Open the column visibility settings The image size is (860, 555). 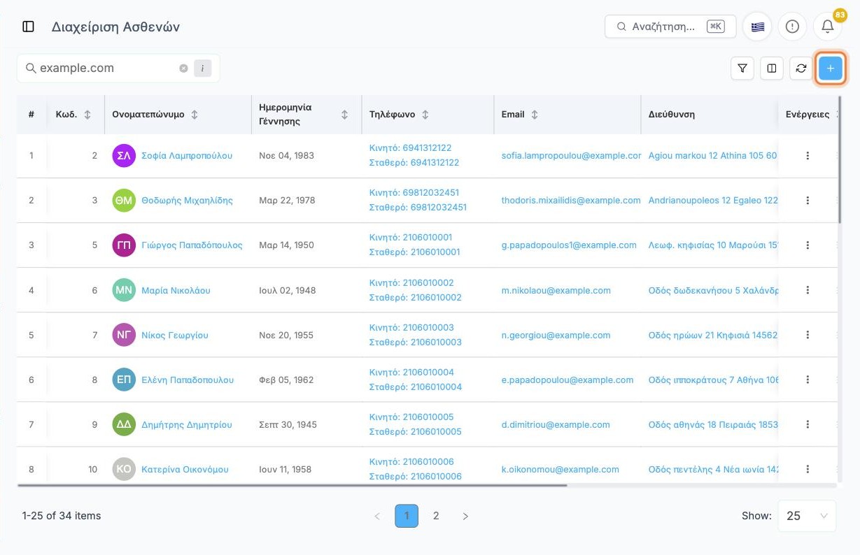(x=772, y=69)
